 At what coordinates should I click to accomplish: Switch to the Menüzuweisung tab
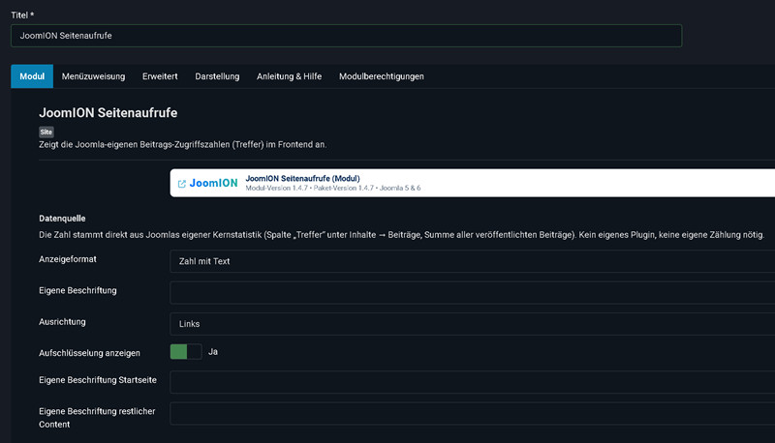point(93,76)
